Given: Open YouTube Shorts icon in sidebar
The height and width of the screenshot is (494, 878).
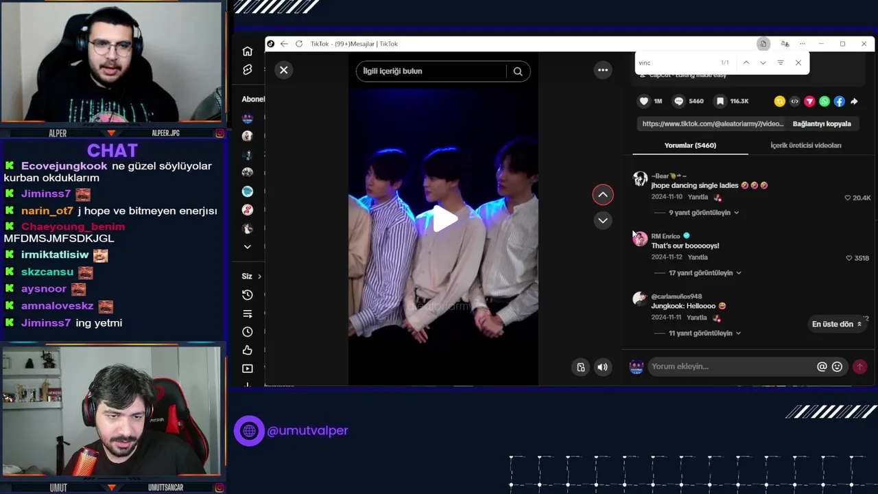Looking at the screenshot, I should [x=248, y=70].
